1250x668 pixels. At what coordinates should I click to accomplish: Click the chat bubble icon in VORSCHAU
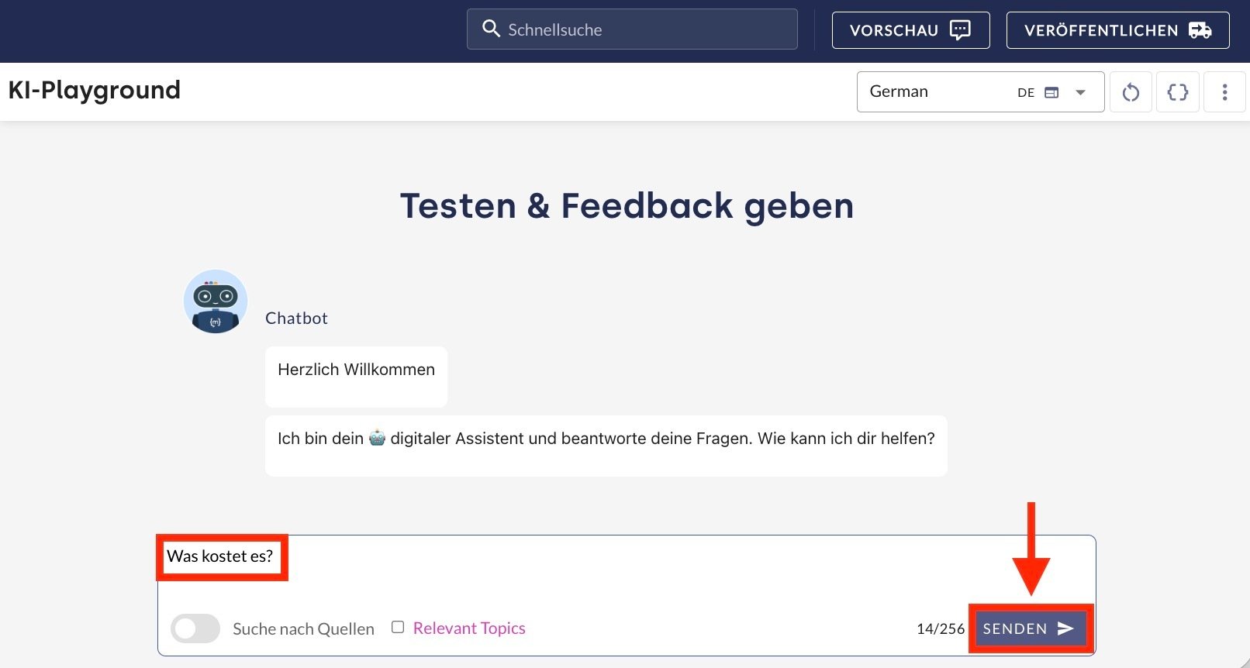click(960, 30)
